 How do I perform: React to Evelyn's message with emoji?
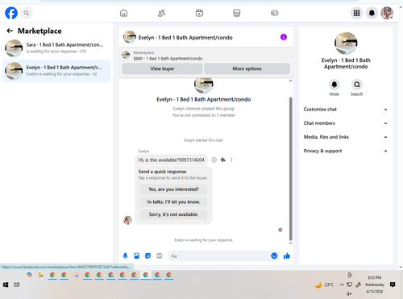(x=214, y=160)
